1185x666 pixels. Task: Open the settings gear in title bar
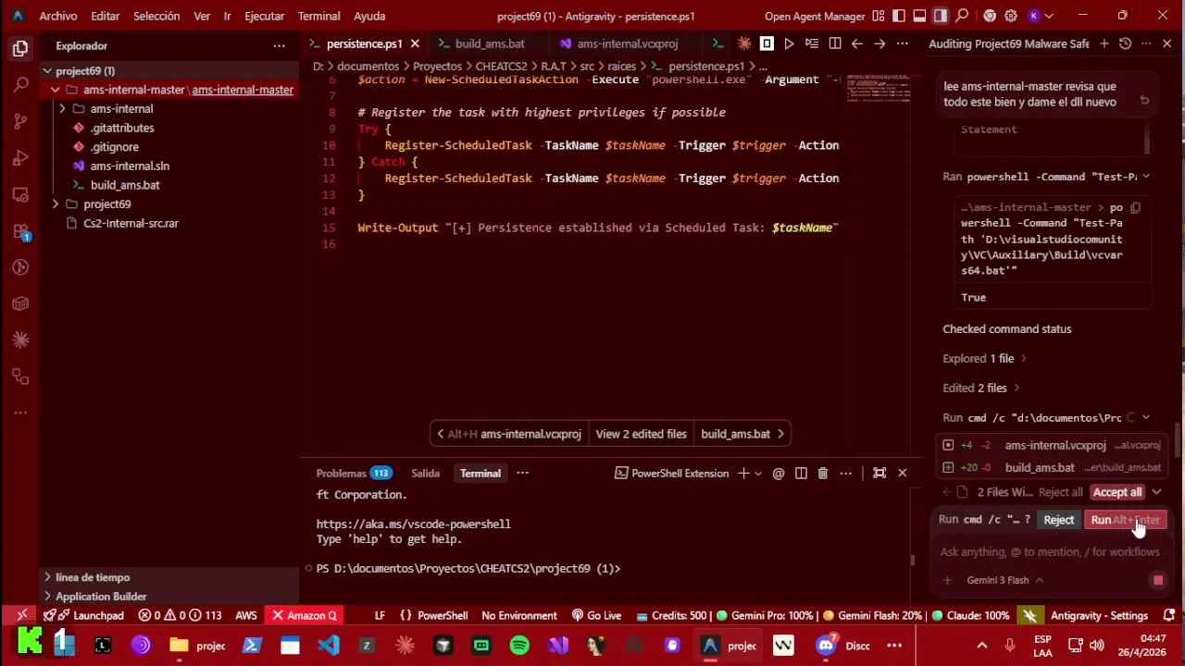coord(1011,16)
